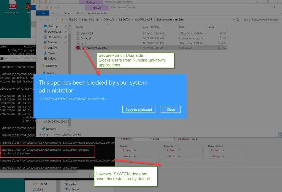This screenshot has width=282, height=192.
Task: Open the Application Tools tab
Action: tap(97, 13)
